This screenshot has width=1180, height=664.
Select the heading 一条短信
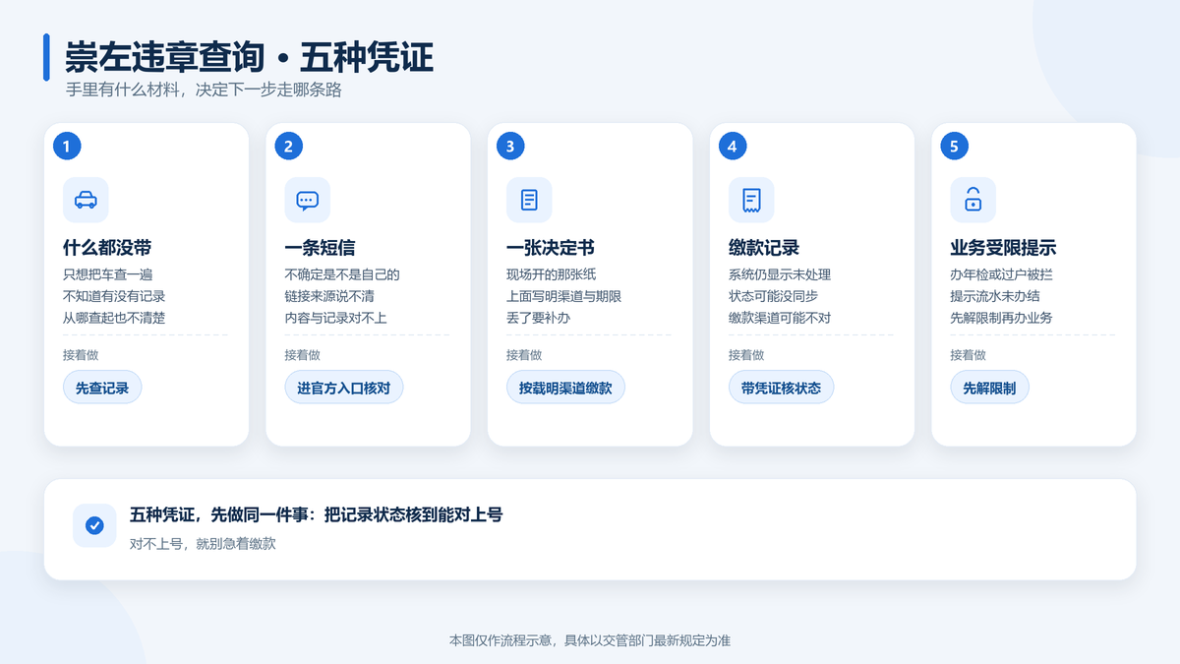click(x=320, y=248)
